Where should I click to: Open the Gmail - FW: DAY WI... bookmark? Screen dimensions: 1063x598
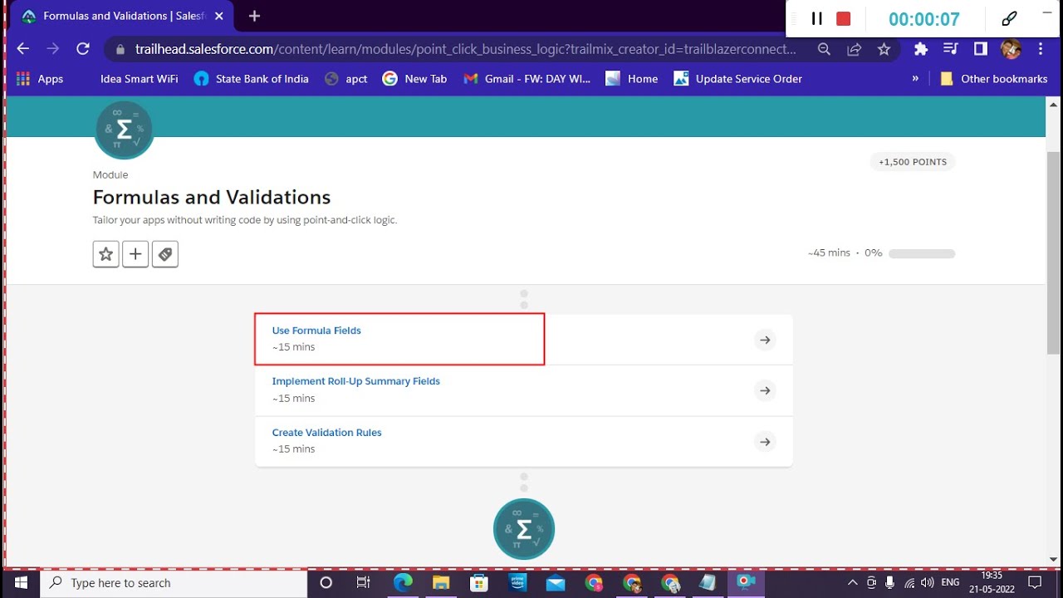527,79
